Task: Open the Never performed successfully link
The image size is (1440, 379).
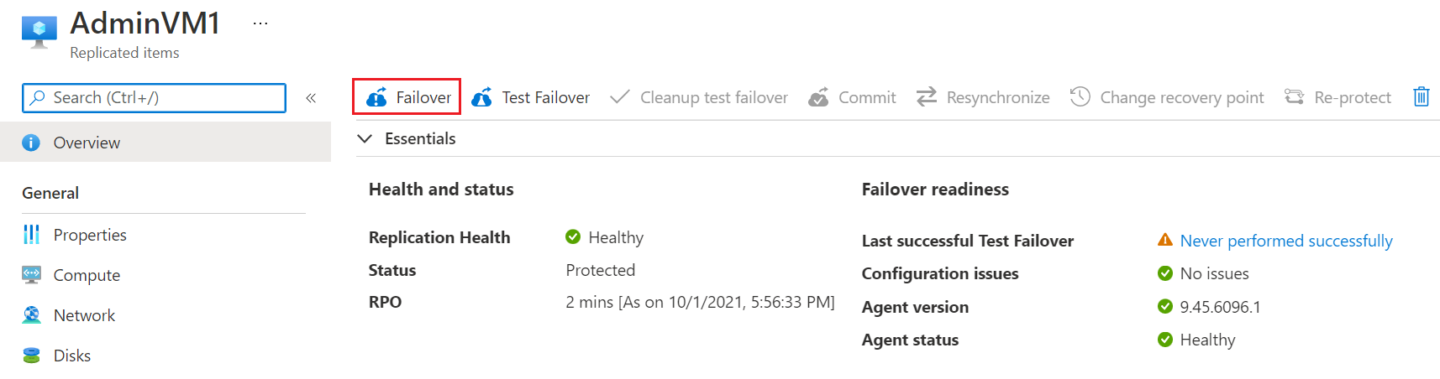Action: 1285,241
